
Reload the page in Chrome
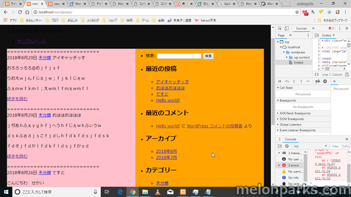pyautogui.click(x=20, y=12)
